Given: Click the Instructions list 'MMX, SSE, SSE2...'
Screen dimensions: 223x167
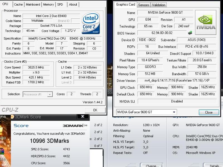Looking at the screenshot, I should pos(62,53).
